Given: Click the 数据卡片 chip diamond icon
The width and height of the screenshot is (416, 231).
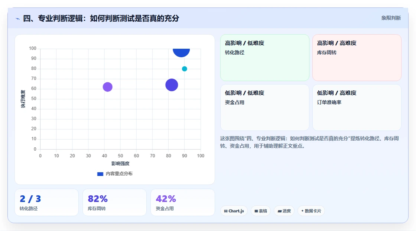Looking at the screenshot, I should coord(302,211).
